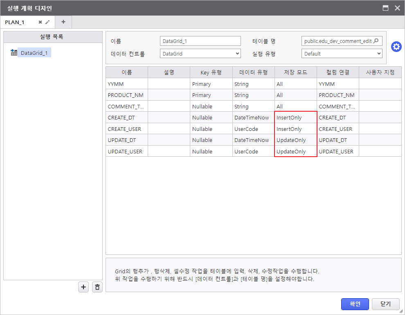Viewport: 405px width, 315px height.
Task: Select the YYMM name cell
Action: point(127,84)
